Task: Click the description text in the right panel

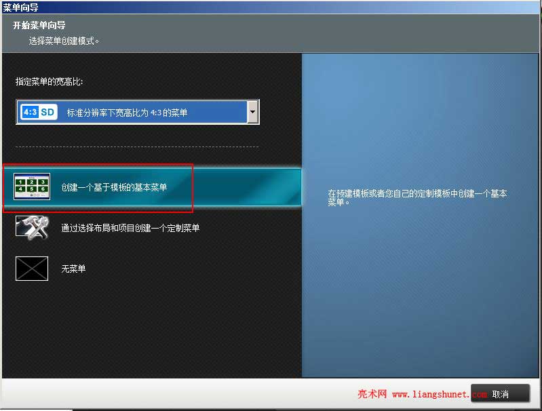Action: [x=417, y=197]
